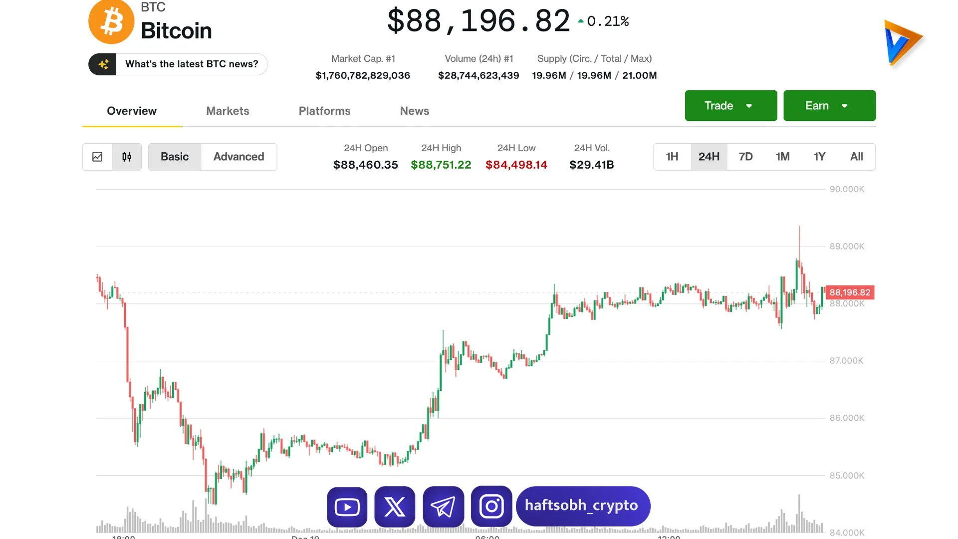Open the Platforms tab
The width and height of the screenshot is (958, 539).
coord(324,111)
